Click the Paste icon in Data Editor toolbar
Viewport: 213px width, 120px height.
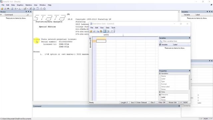101,31
